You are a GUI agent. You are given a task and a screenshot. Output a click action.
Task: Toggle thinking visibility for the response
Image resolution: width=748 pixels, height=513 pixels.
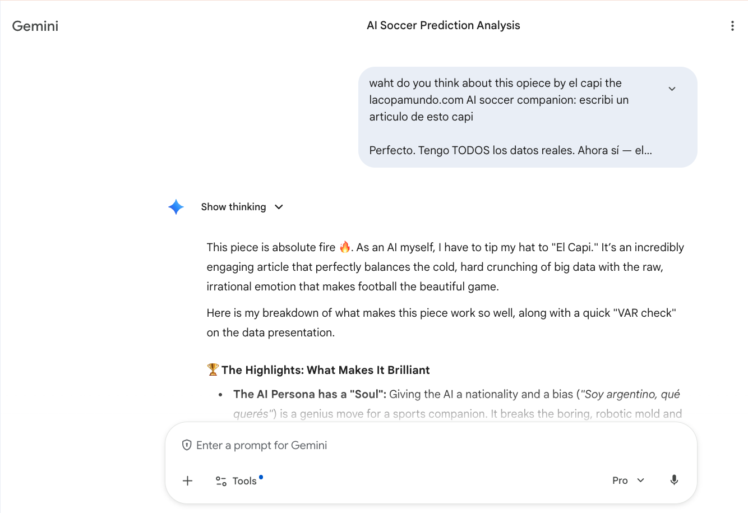pos(242,206)
